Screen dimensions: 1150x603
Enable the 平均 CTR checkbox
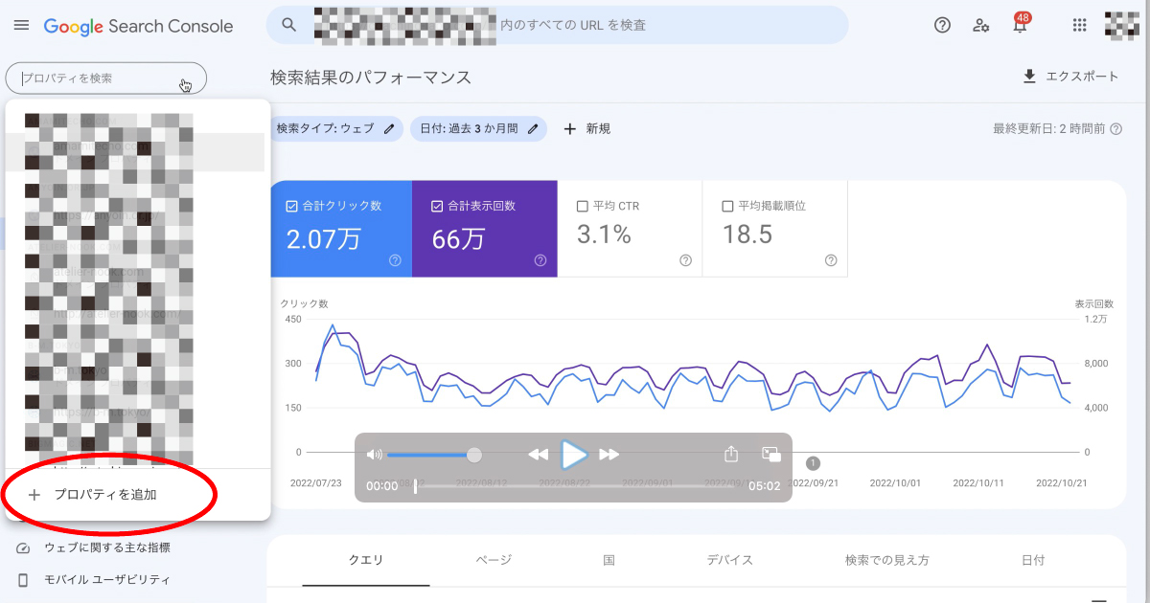pyautogui.click(x=582, y=206)
